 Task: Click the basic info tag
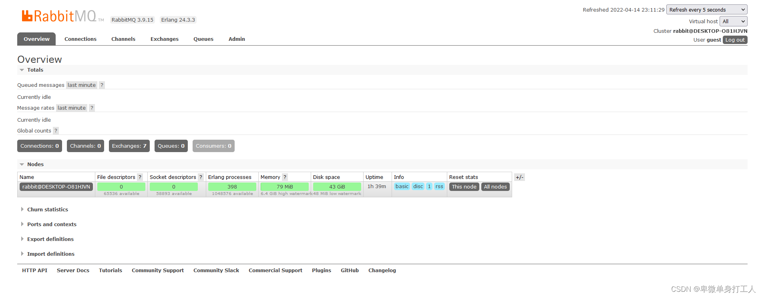point(402,186)
